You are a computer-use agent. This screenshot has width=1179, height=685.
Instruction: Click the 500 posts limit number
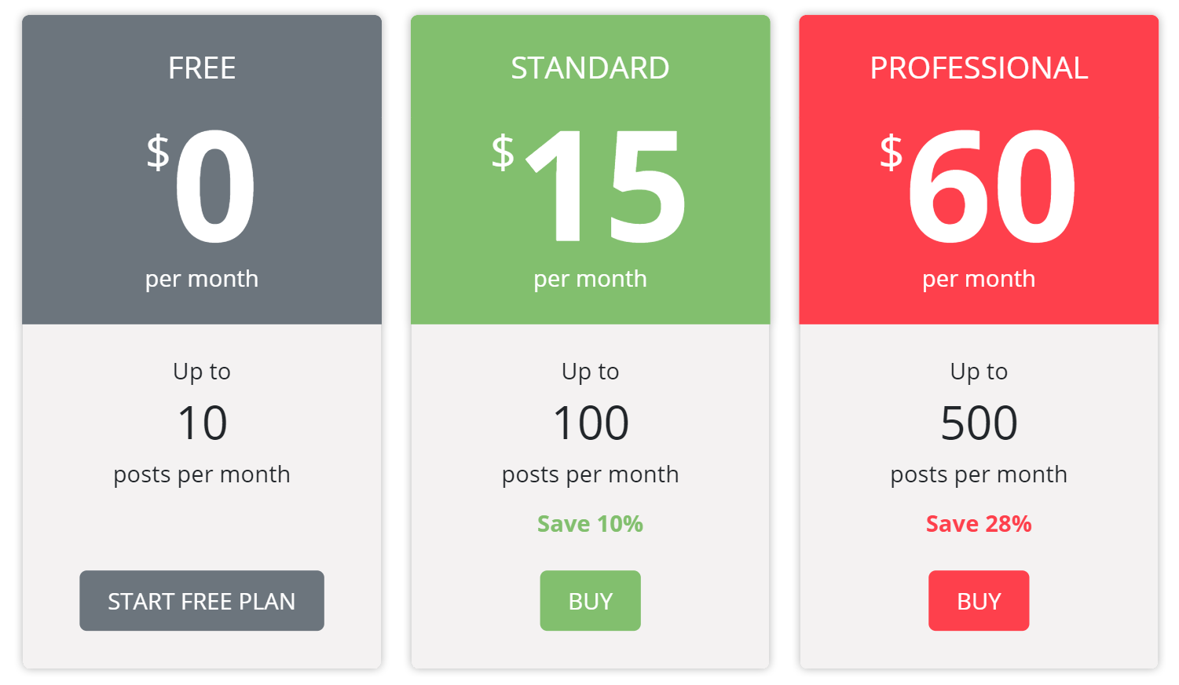point(979,423)
